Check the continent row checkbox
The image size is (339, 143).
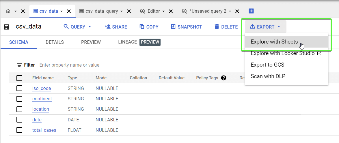(x=19, y=99)
